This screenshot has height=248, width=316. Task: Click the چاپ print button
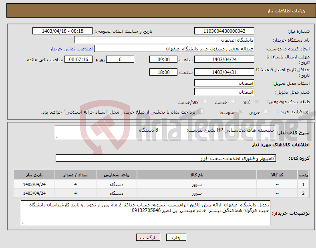tap(176, 238)
